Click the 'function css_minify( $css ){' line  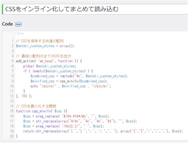pos(42,111)
